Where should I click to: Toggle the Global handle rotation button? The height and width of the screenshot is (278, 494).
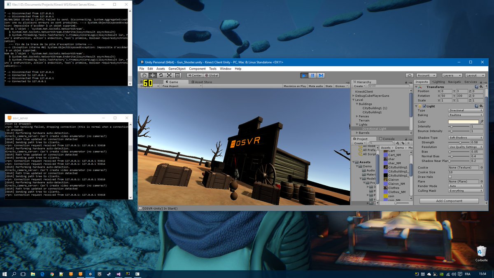212,75
